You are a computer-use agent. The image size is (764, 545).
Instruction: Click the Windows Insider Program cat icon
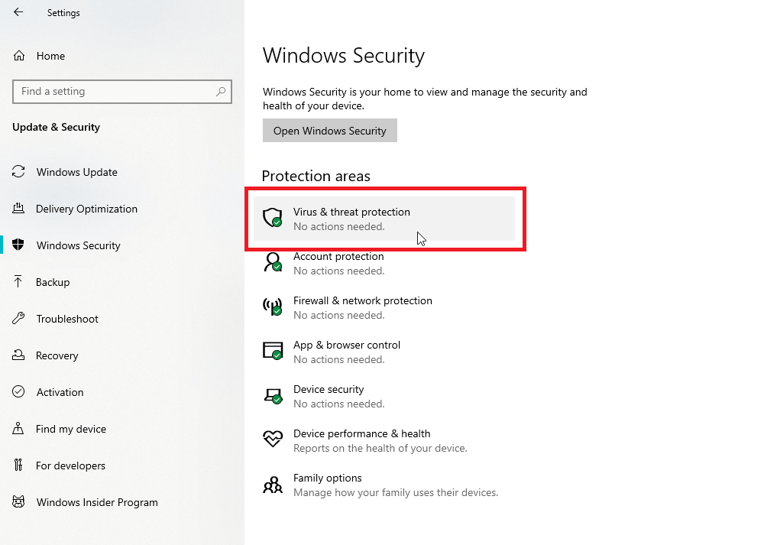[x=18, y=501]
